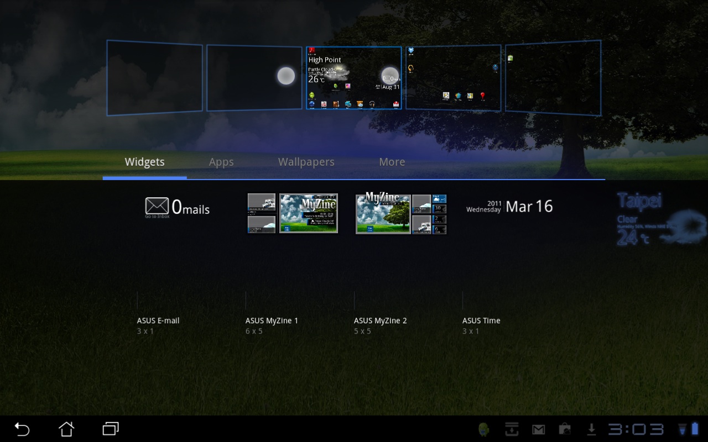Open the download complete arrow notification
Screen dimensions: 708x442
pos(591,429)
